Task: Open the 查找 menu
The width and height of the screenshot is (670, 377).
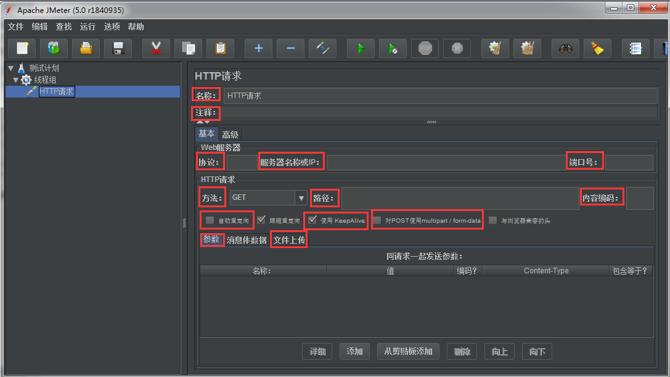Action: point(63,27)
